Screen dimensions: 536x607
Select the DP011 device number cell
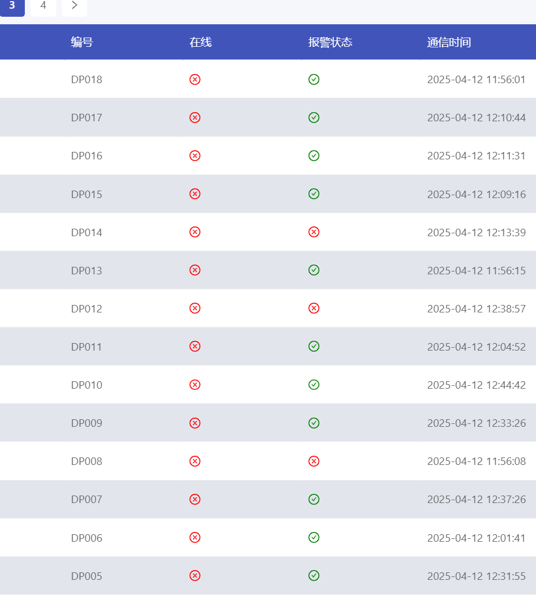click(87, 347)
